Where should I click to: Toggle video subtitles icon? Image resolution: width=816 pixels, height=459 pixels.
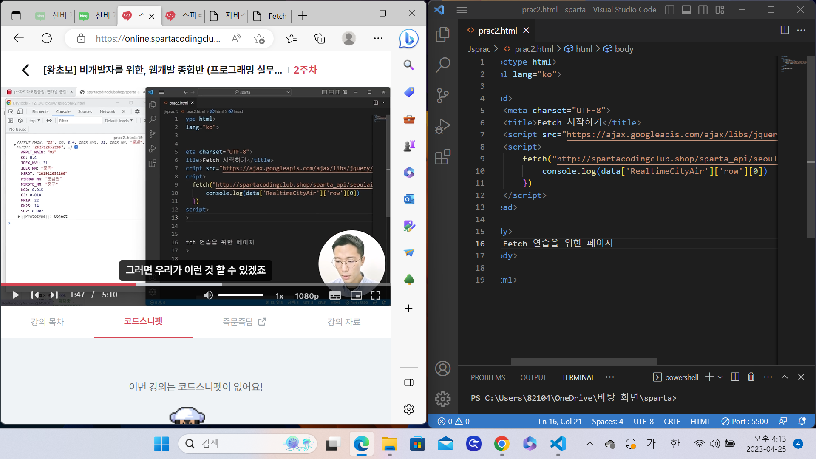335,295
